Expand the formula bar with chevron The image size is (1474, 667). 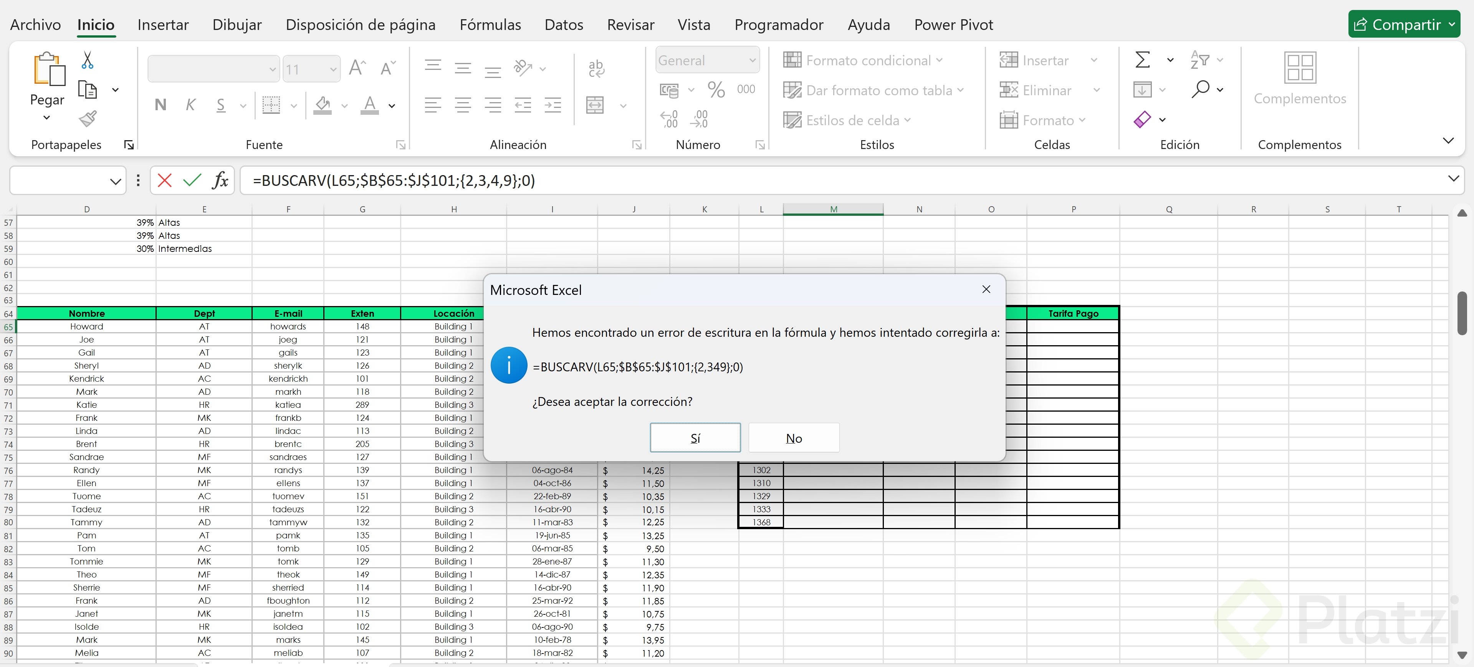pos(1453,179)
